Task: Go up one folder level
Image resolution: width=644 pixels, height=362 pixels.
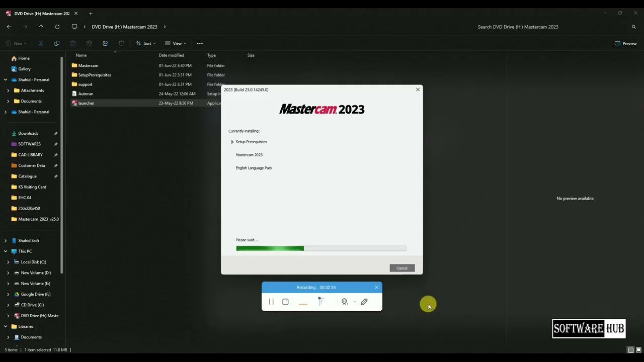Action: coord(41,27)
